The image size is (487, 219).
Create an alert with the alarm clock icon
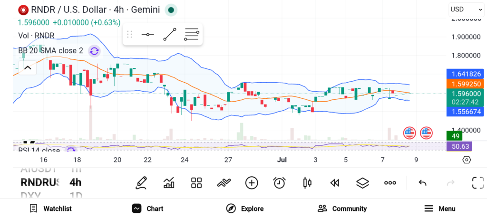(x=279, y=183)
